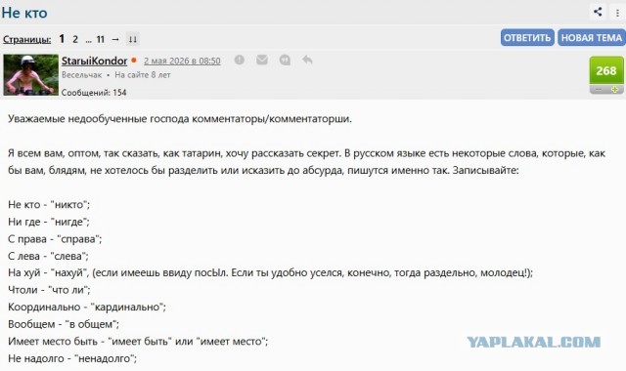Click the thread title Не кто
The height and width of the screenshot is (371, 626).
click(24, 13)
